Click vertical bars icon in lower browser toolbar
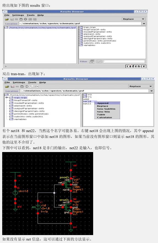The height and width of the screenshot is (243, 158). [x=17, y=87]
